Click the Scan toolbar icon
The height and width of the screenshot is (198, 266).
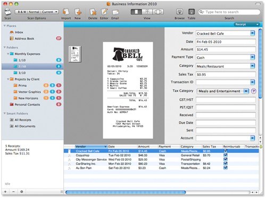pos(7,12)
